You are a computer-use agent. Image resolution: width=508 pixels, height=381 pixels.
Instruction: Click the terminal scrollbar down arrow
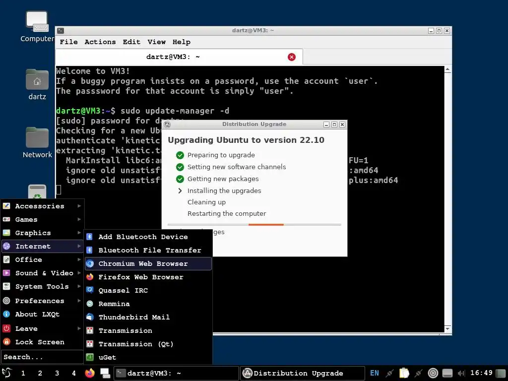tap(447, 328)
